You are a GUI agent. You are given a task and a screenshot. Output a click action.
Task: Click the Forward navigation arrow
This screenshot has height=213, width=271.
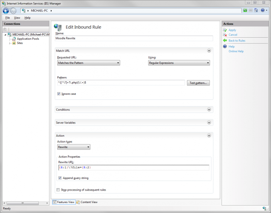point(13,11)
